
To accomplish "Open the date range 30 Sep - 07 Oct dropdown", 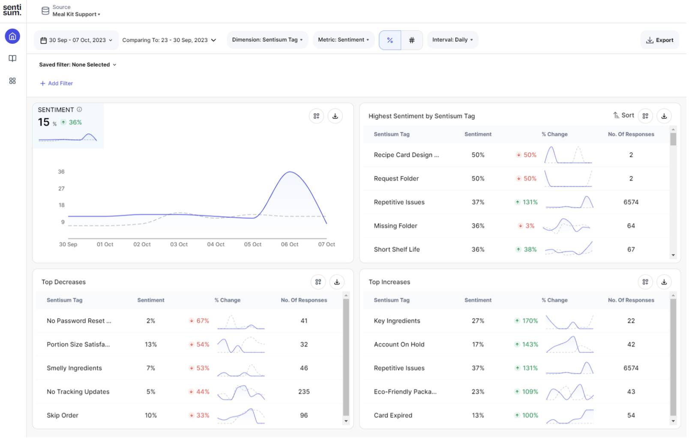I will [77, 40].
